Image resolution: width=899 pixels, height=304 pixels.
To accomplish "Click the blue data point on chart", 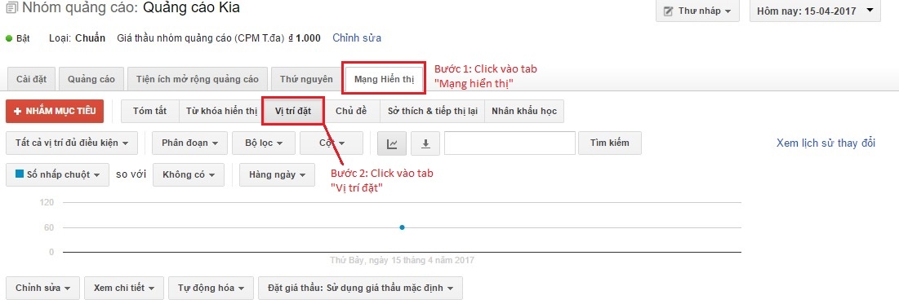I will (402, 227).
